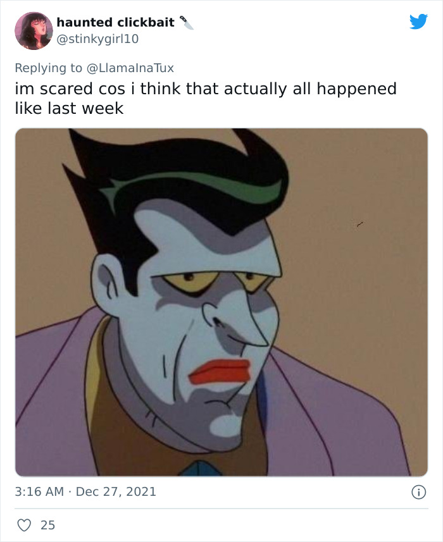
Task: Click the "Replying to" label
Action: click(x=49, y=68)
